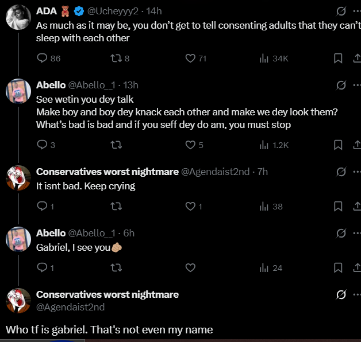Viewport: 361px width, 342px height.
Task: Like Abello's 'Gabriel, I see you' tweet
Action: [191, 267]
